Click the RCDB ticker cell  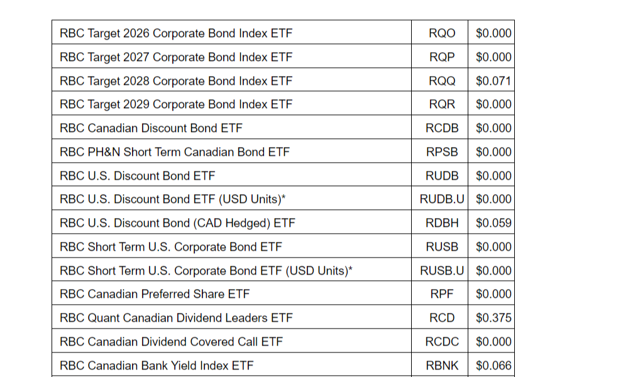[442, 128]
